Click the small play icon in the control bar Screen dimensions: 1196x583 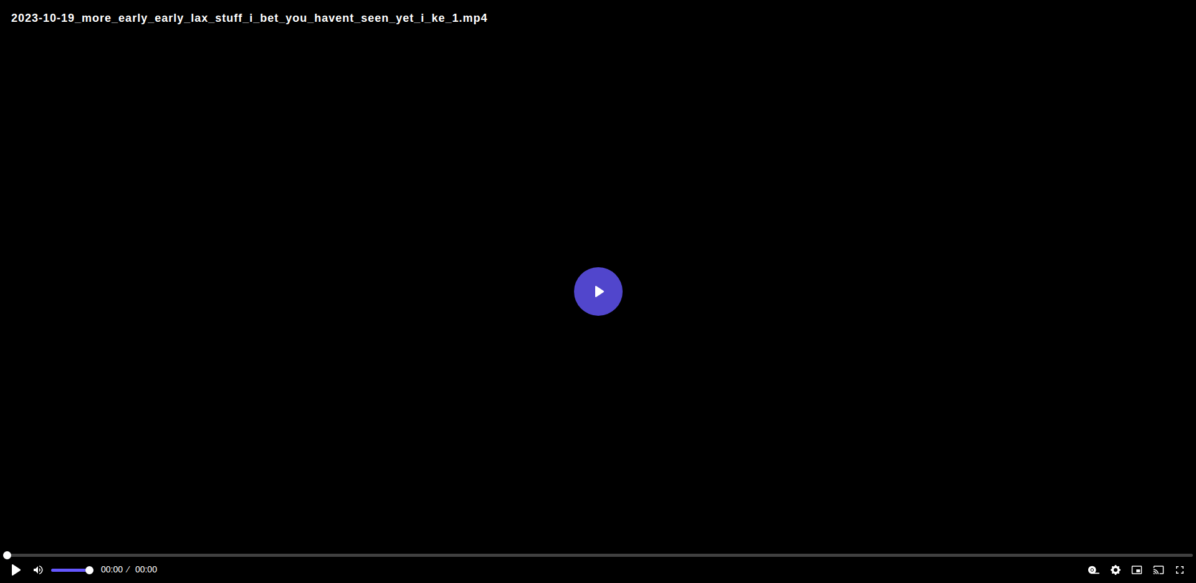[x=16, y=570]
